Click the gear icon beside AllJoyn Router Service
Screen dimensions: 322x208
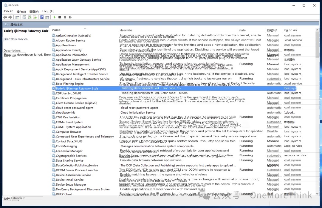coord(54,40)
